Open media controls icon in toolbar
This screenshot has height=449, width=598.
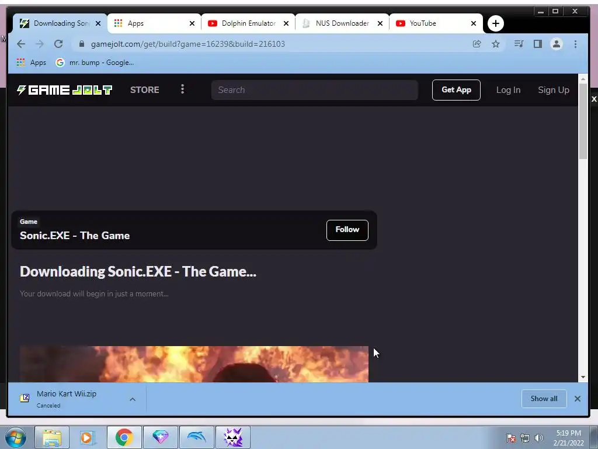(519, 44)
